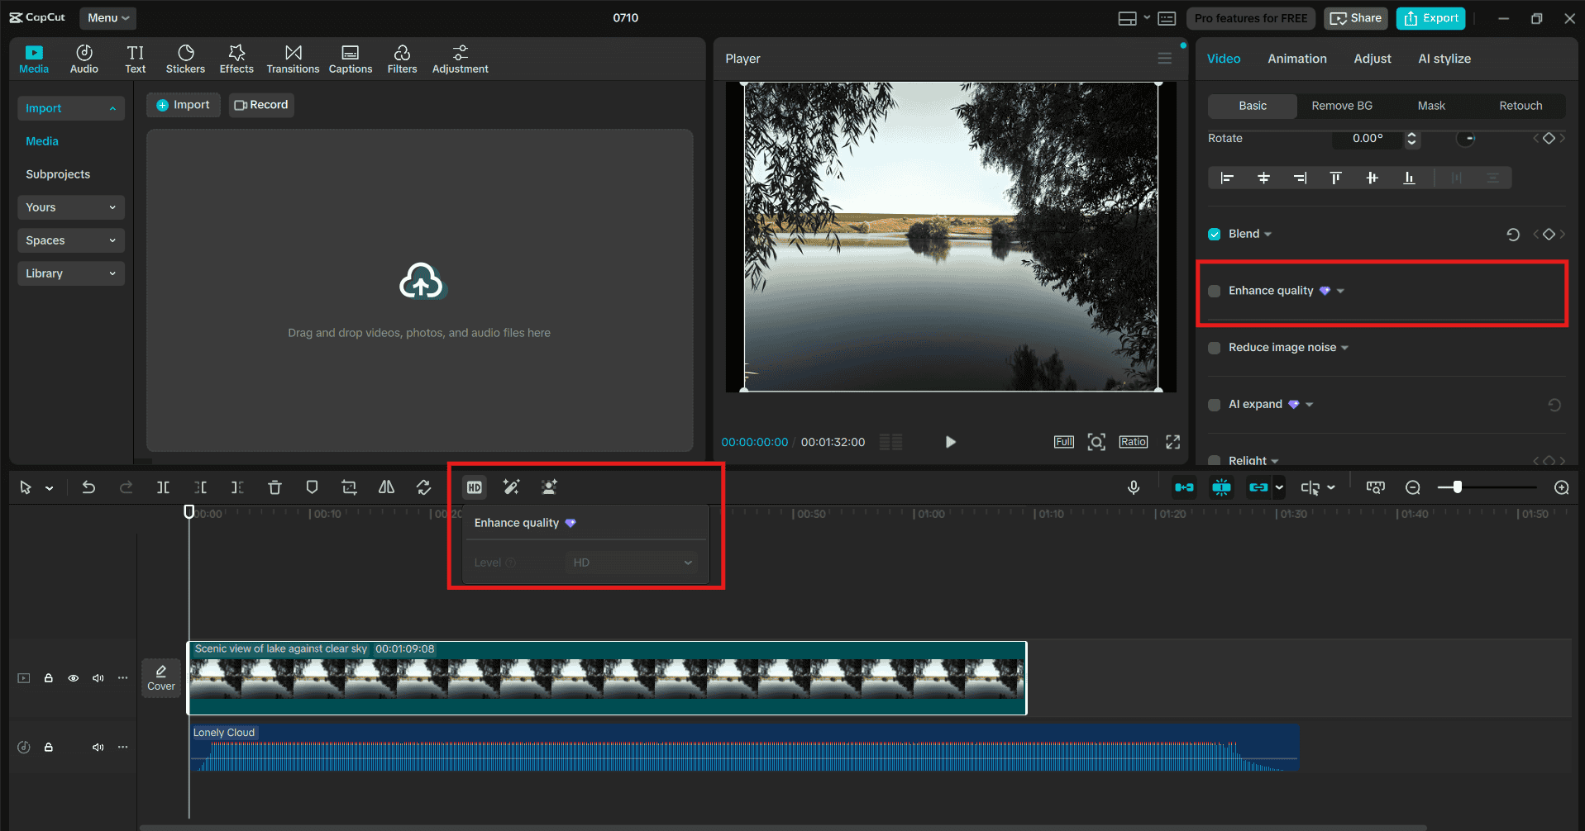The image size is (1585, 831).
Task: Click the Share button
Action: (1356, 18)
